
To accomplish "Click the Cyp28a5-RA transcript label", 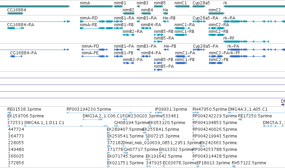I will [206, 18].
